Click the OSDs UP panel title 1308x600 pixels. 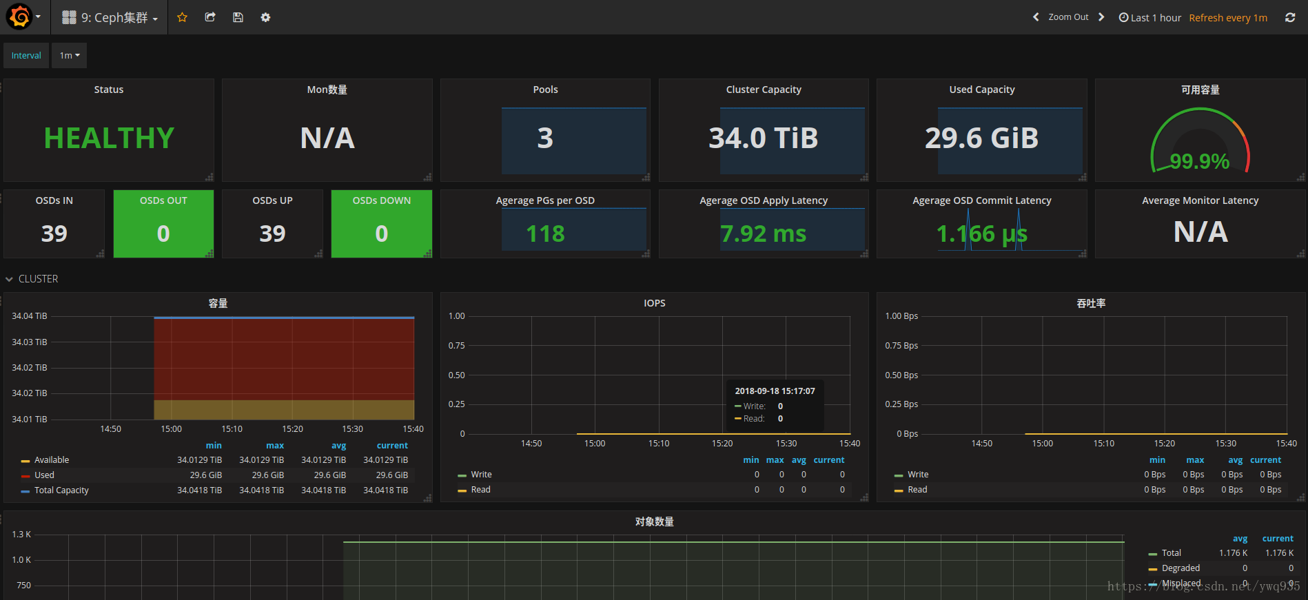coord(272,200)
